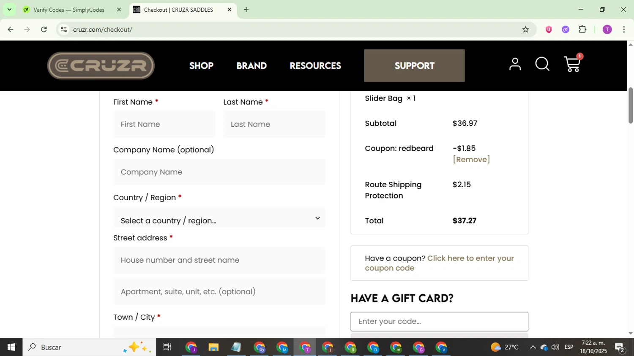Close the Verify Codes SimplyCodes tab
Viewport: 634px width, 356px height.
(x=119, y=10)
